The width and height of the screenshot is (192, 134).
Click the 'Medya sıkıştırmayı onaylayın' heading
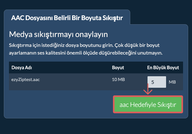tap(58, 34)
